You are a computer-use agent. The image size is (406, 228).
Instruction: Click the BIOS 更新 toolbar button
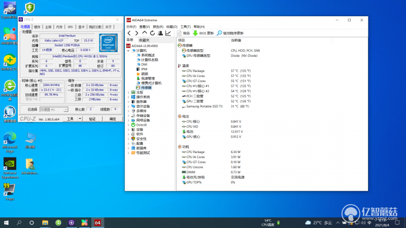tap(204, 33)
